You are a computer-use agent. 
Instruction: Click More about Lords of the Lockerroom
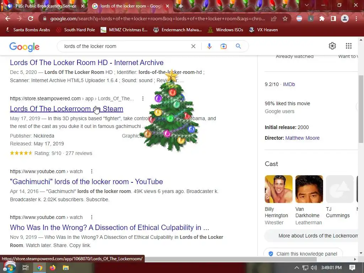coord(312,236)
